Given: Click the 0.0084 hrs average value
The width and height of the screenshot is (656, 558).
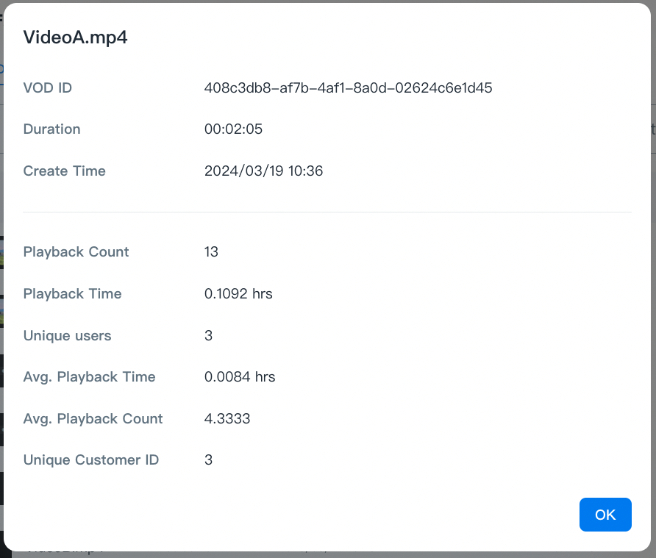Looking at the screenshot, I should (x=240, y=377).
